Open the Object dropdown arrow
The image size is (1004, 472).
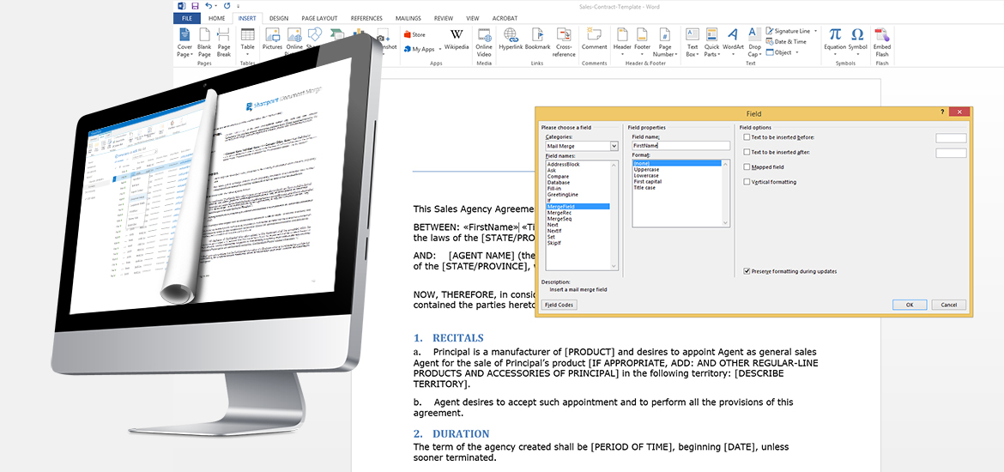tap(797, 52)
